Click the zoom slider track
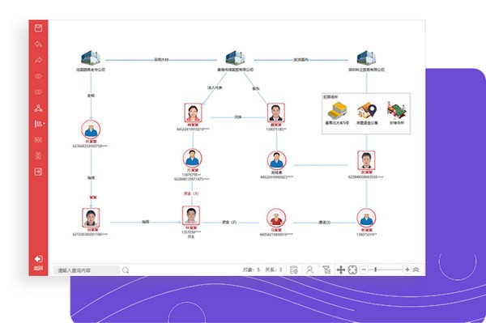This screenshot has width=486, height=323. 386,270
